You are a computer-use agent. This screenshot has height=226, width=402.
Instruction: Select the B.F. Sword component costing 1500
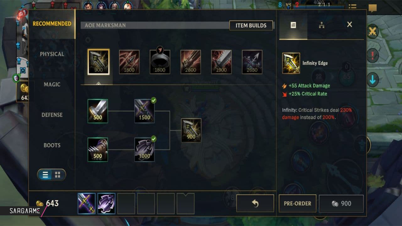(x=144, y=111)
